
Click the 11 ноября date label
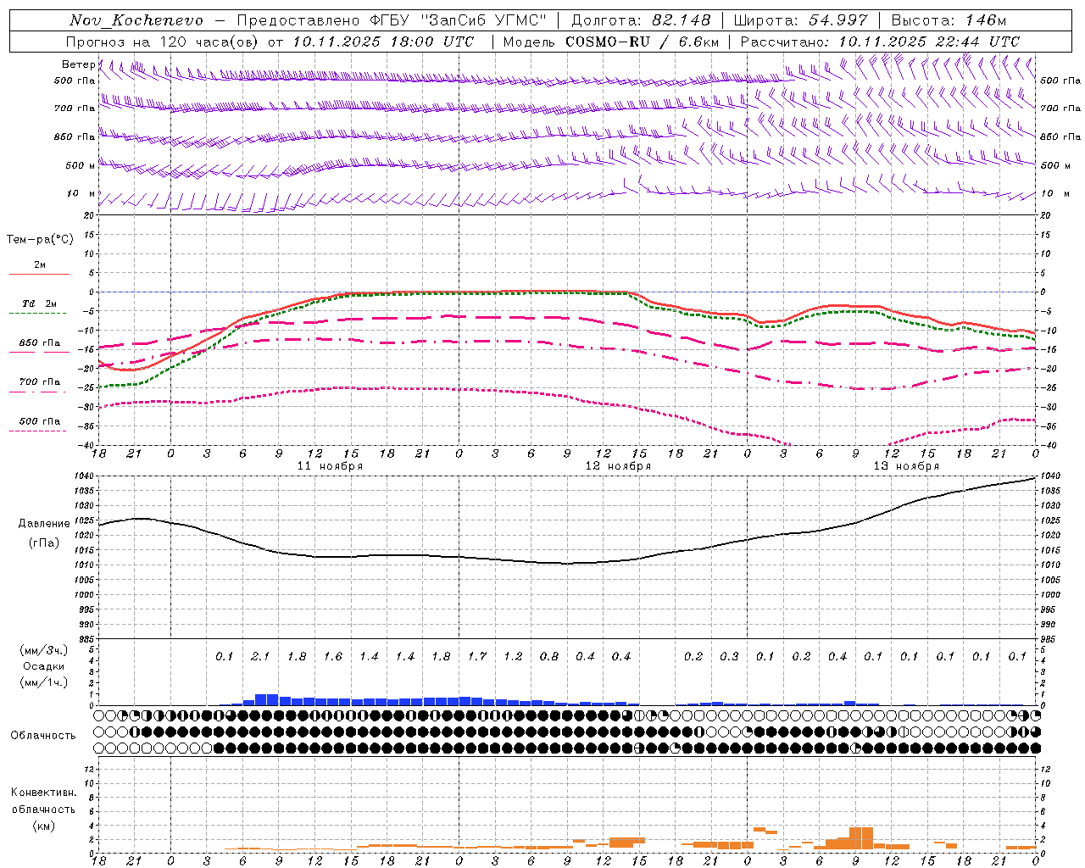330,466
